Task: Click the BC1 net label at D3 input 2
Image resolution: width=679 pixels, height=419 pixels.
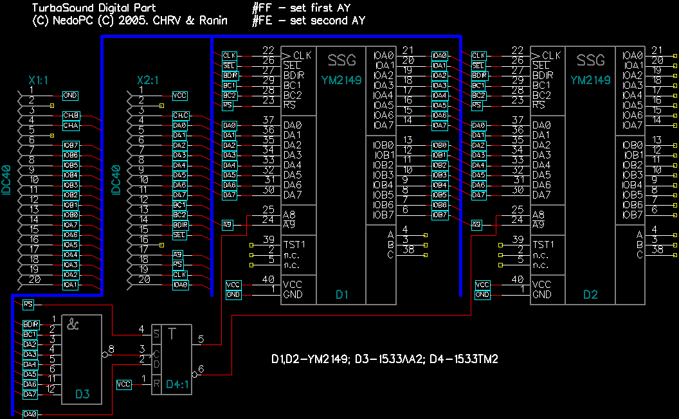Action: point(30,335)
